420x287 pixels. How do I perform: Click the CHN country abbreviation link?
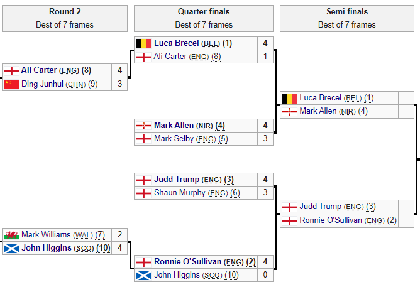click(77, 84)
